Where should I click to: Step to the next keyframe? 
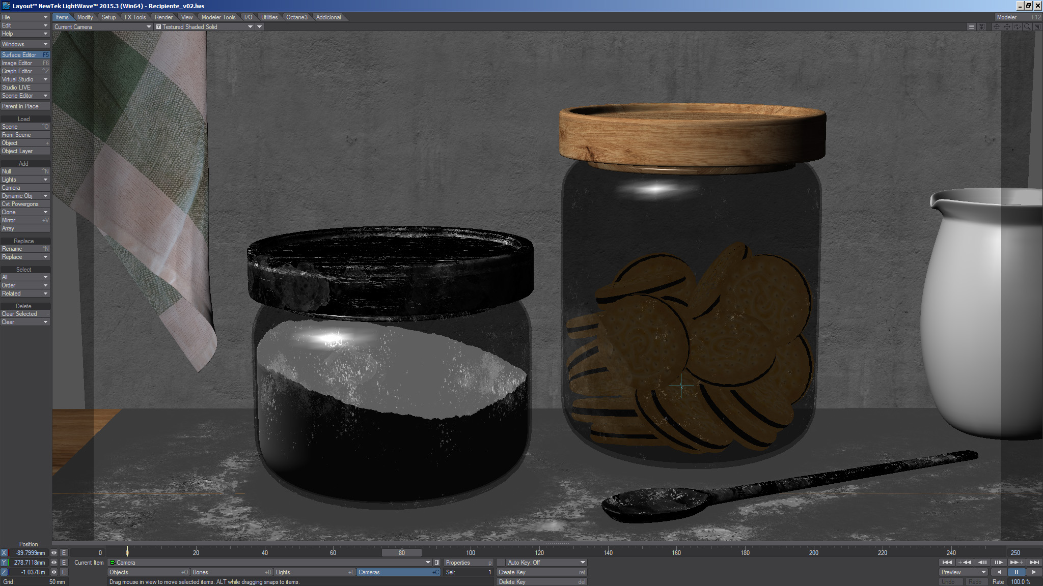click(1016, 562)
